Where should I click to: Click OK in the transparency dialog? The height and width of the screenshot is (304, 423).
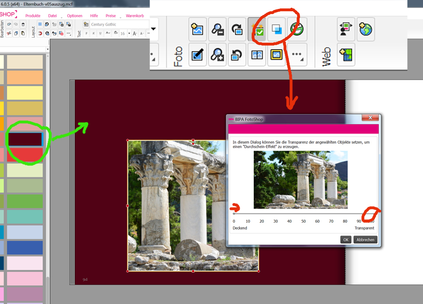click(x=345, y=240)
